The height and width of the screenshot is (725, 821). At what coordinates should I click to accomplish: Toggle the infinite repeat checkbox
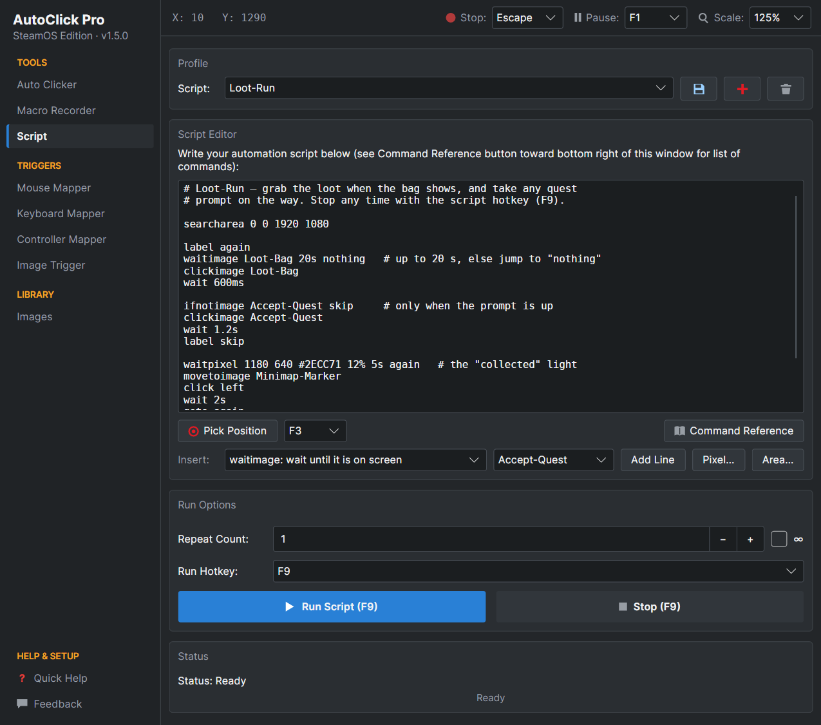click(x=779, y=539)
